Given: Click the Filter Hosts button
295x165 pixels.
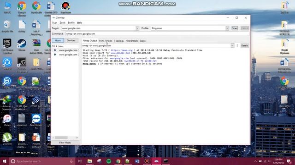Looking at the screenshot, I should click(x=65, y=143).
